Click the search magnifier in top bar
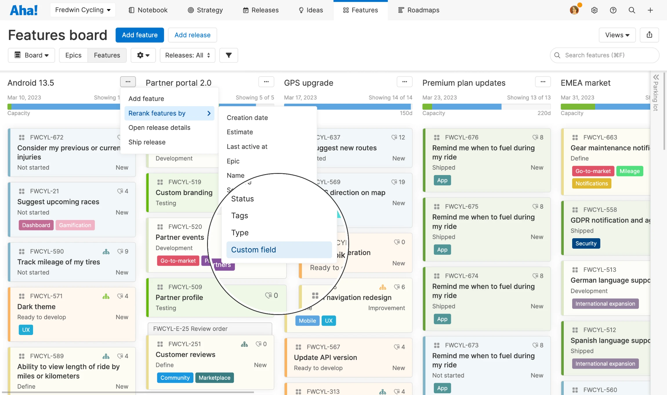This screenshot has width=667, height=395. [x=632, y=10]
